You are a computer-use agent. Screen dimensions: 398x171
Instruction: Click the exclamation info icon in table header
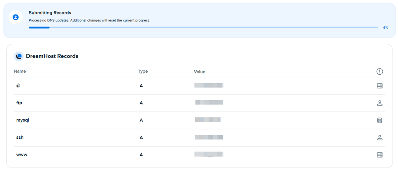pos(379,72)
